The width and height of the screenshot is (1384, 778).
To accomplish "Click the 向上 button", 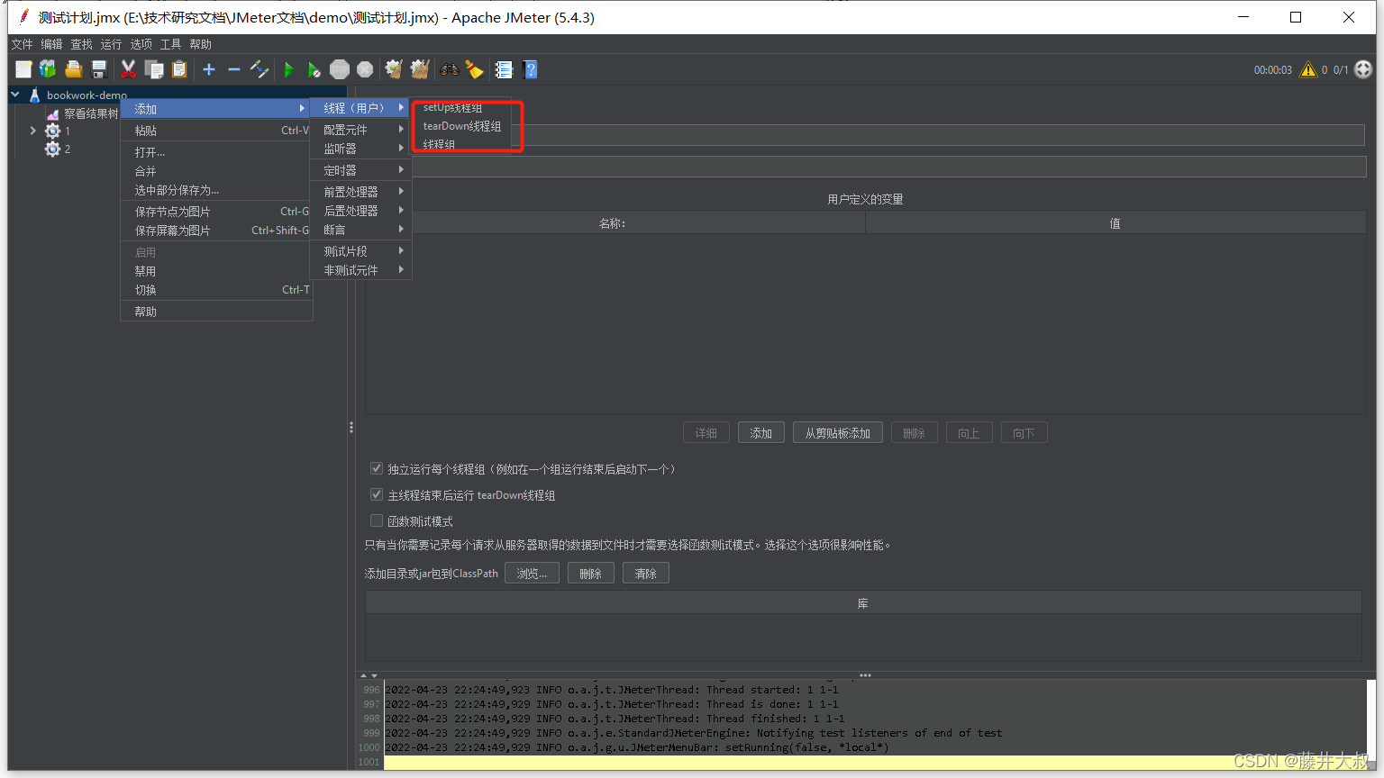I will pyautogui.click(x=969, y=433).
